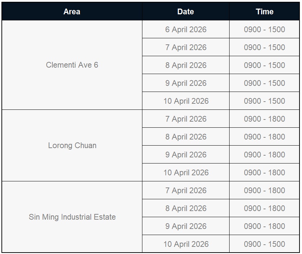302x254 pixels.
Task: Select Lorong Chuan's 9 April 2026 date
Action: pyautogui.click(x=185, y=155)
